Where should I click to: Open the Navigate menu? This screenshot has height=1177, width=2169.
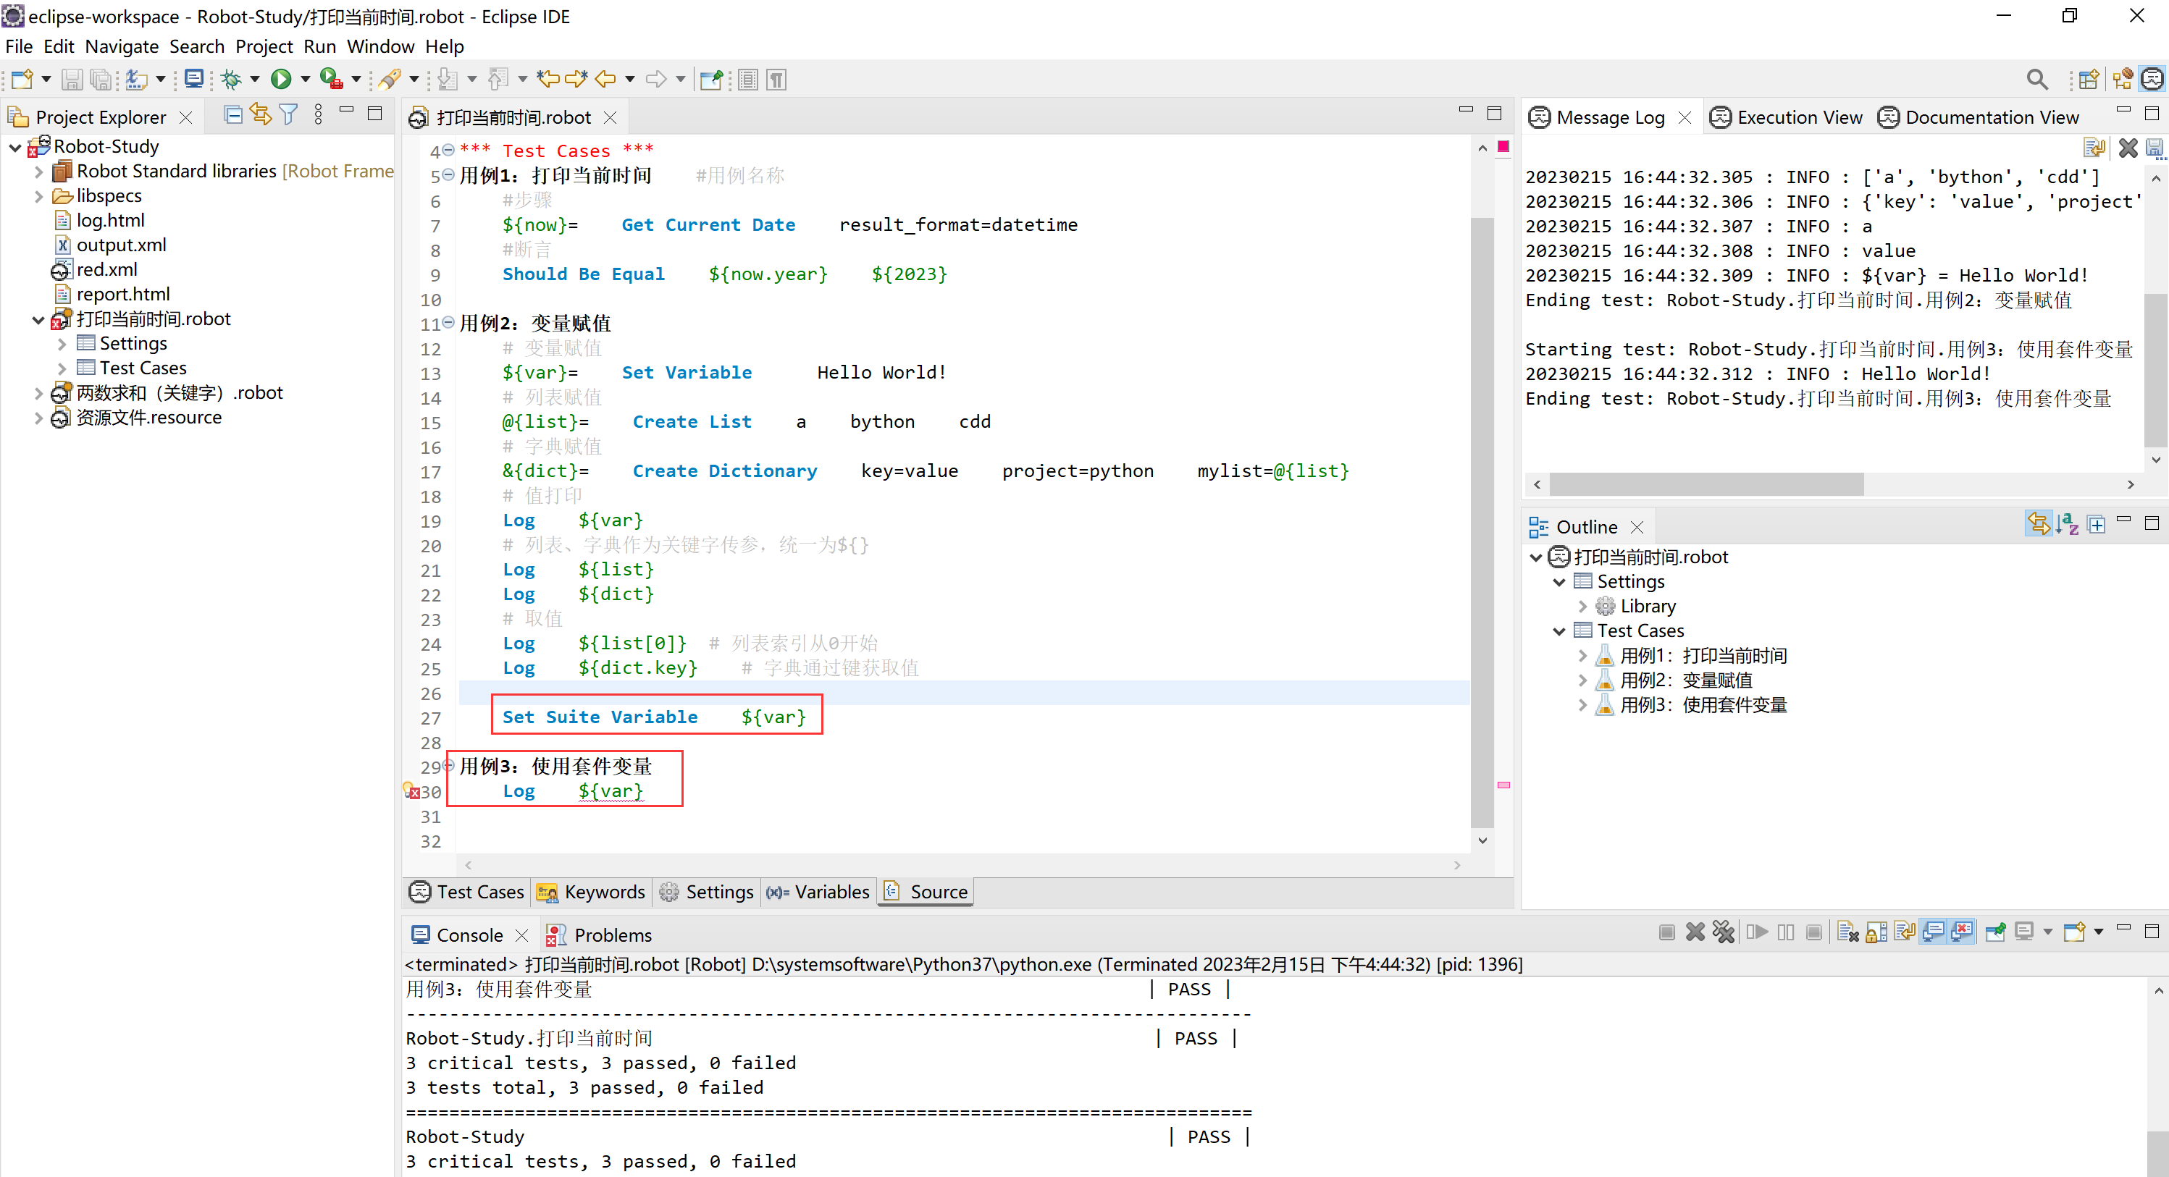(x=121, y=46)
